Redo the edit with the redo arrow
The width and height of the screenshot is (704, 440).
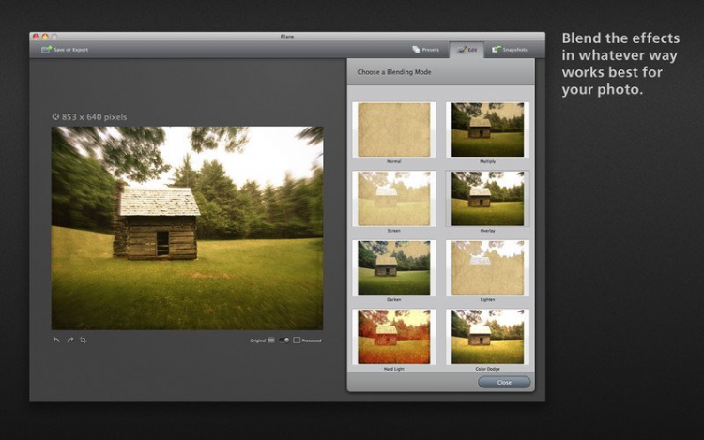[70, 340]
